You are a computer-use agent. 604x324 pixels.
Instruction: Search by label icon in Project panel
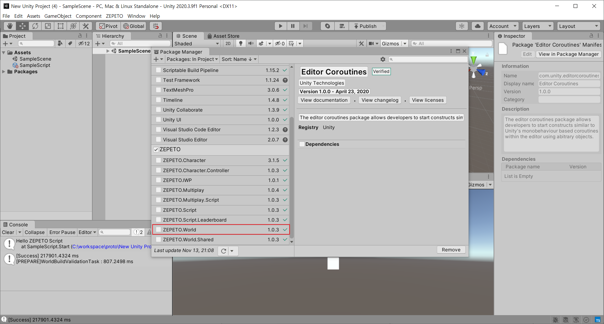pyautogui.click(x=70, y=43)
